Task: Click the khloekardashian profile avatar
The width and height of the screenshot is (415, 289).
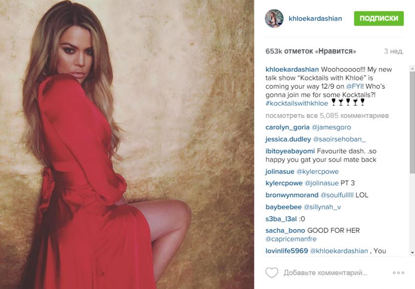Action: click(x=274, y=19)
